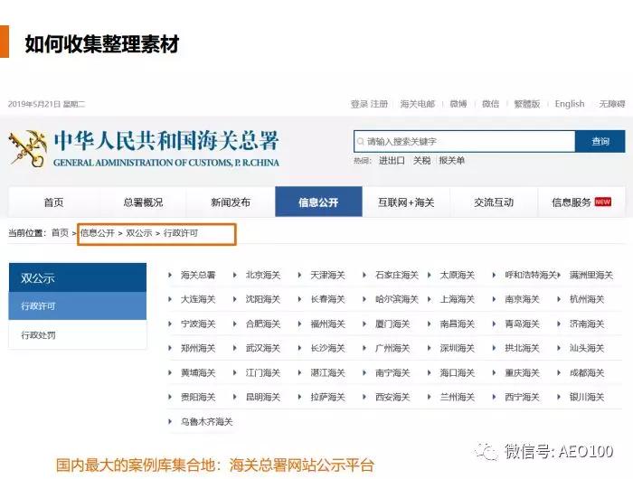Viewport: 633px width, 479px height.
Task: Go to 信息服务 navigation item
Action: [572, 202]
